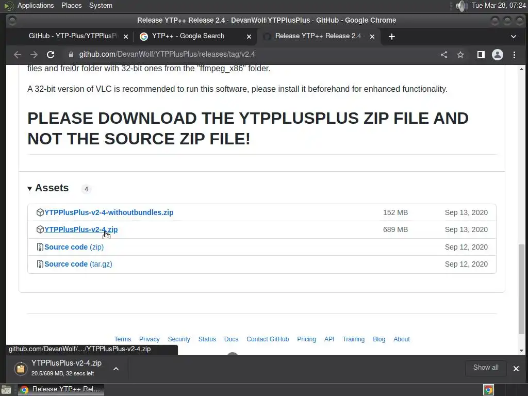View site information via lock icon

pos(71,55)
